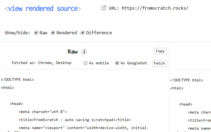Enable the As mobile checkbox
This screenshot has height=132, width=211.
click(85, 63)
